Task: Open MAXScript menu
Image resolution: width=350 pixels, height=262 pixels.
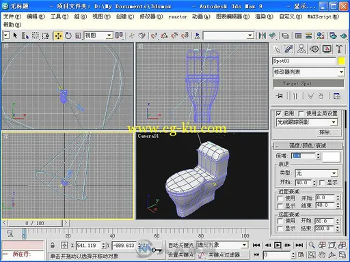Action: tap(323, 16)
